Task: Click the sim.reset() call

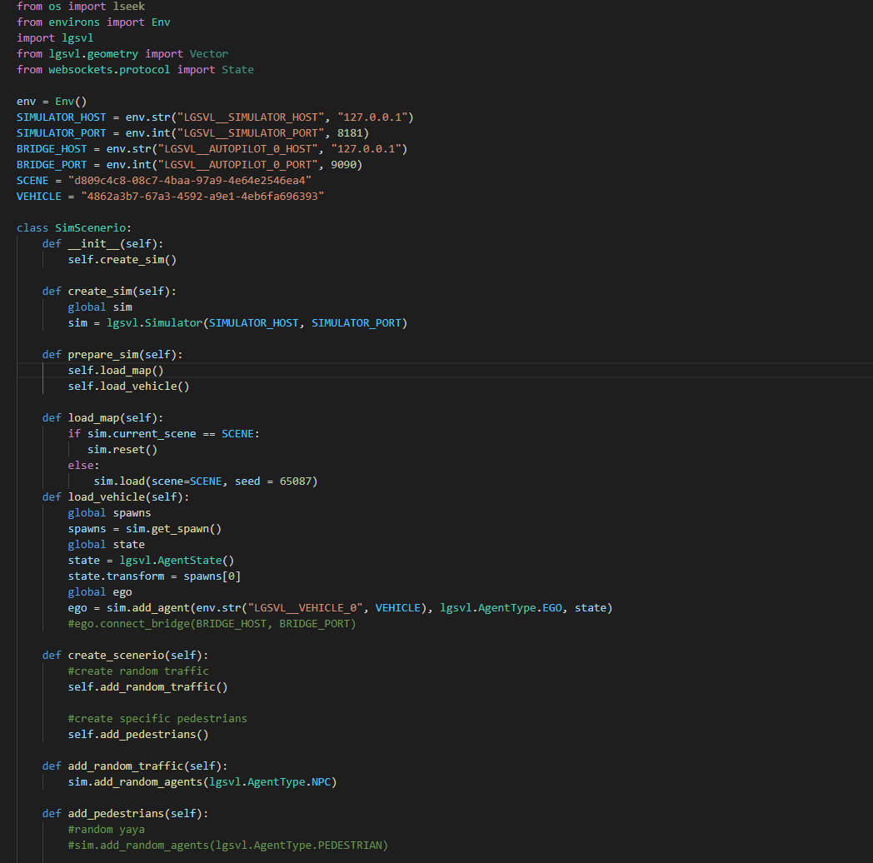Action: pyautogui.click(x=121, y=449)
